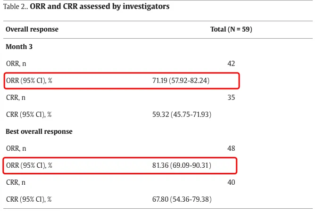This screenshot has width=315, height=213.
Task: Select the 67.80 (54.36-79.38) value
Action: pos(181,199)
